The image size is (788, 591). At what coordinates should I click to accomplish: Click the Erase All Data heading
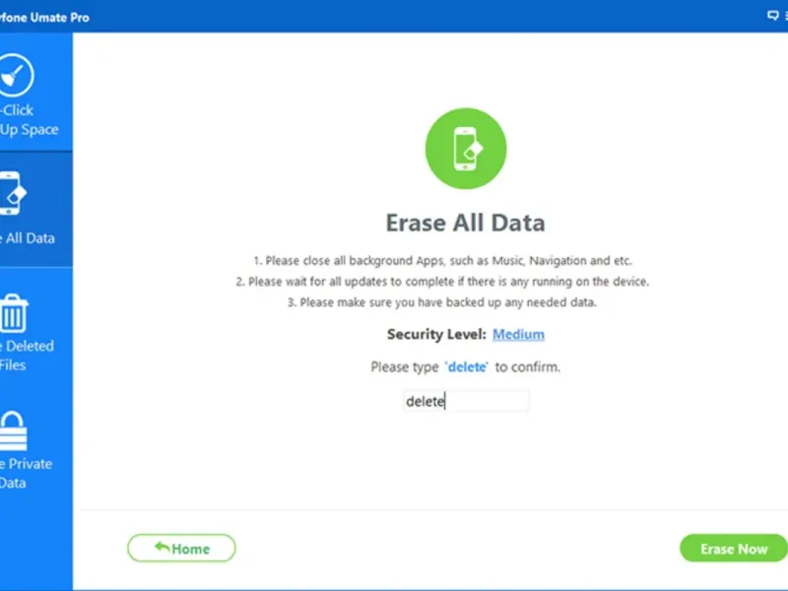coord(465,223)
